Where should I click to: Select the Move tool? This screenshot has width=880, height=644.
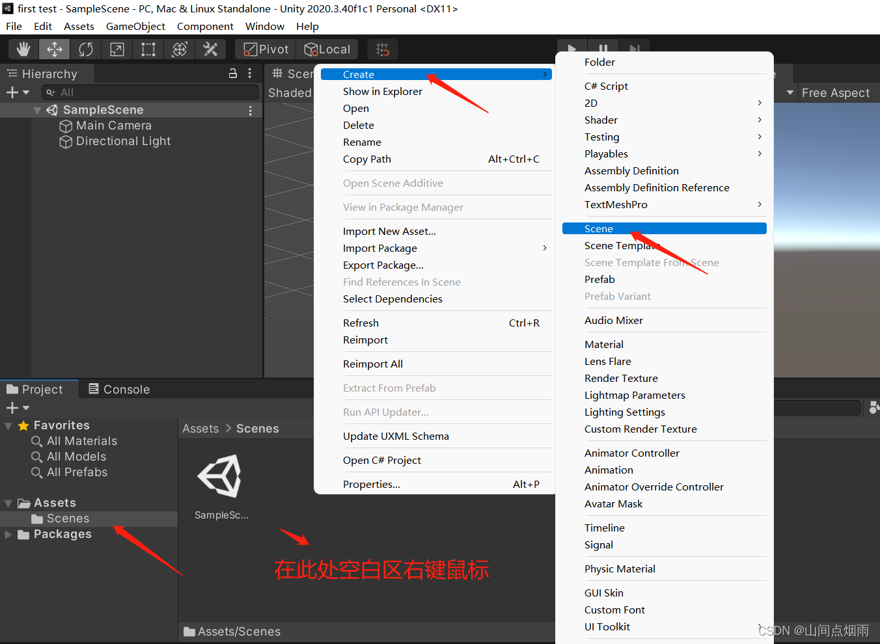[x=55, y=49]
